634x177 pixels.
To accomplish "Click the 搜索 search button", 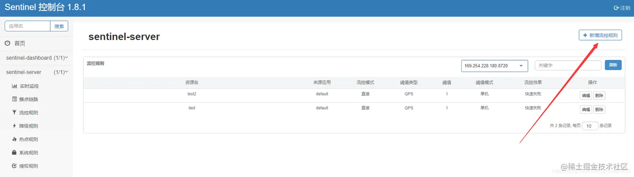I will [59, 26].
